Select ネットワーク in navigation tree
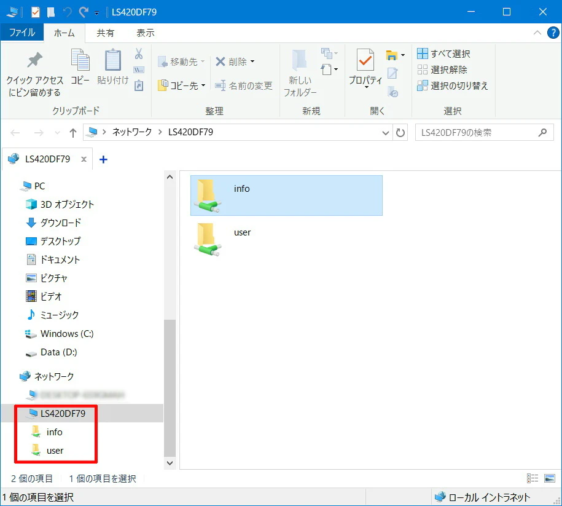Screen dimensions: 562x506 (47, 376)
